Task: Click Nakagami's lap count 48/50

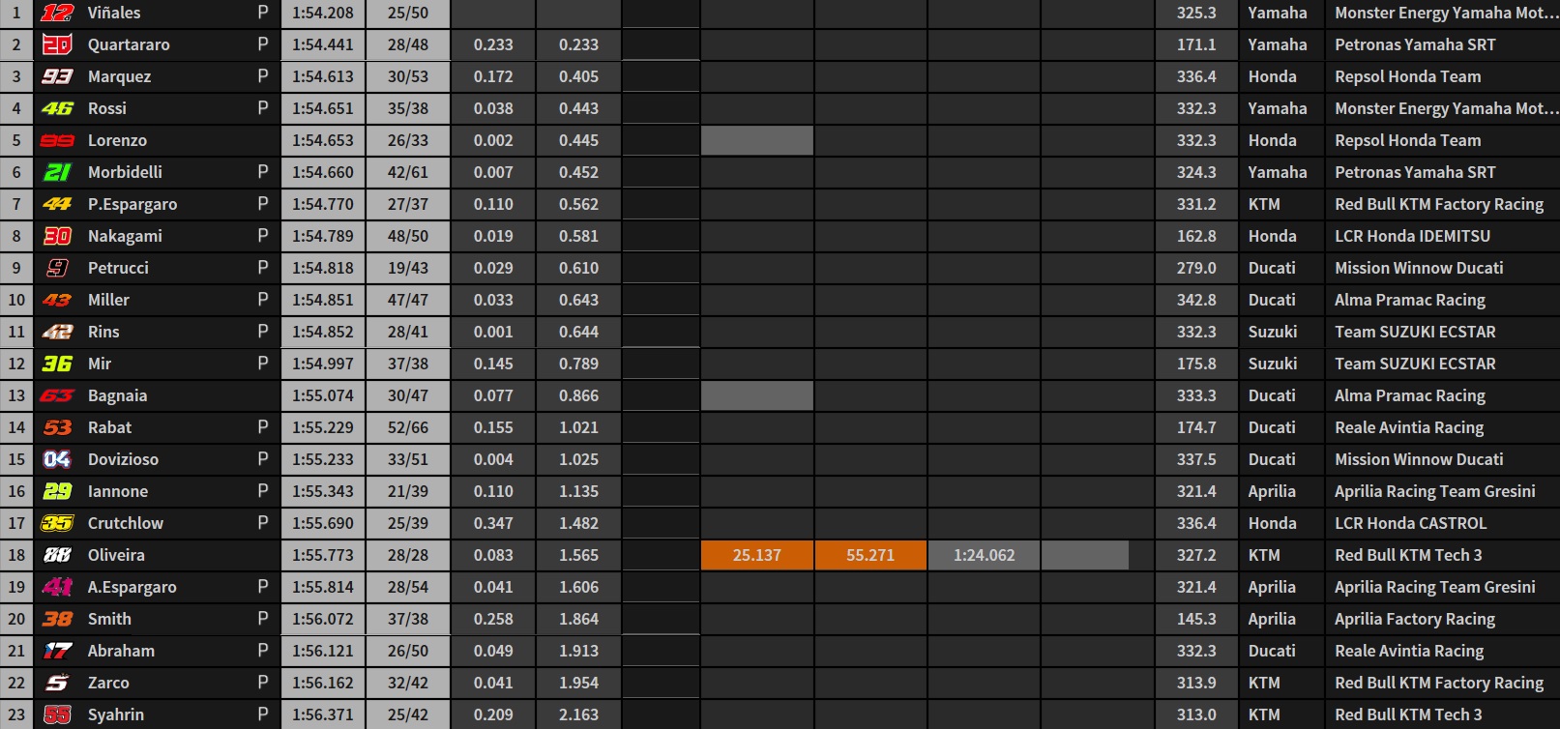Action: pyautogui.click(x=408, y=236)
